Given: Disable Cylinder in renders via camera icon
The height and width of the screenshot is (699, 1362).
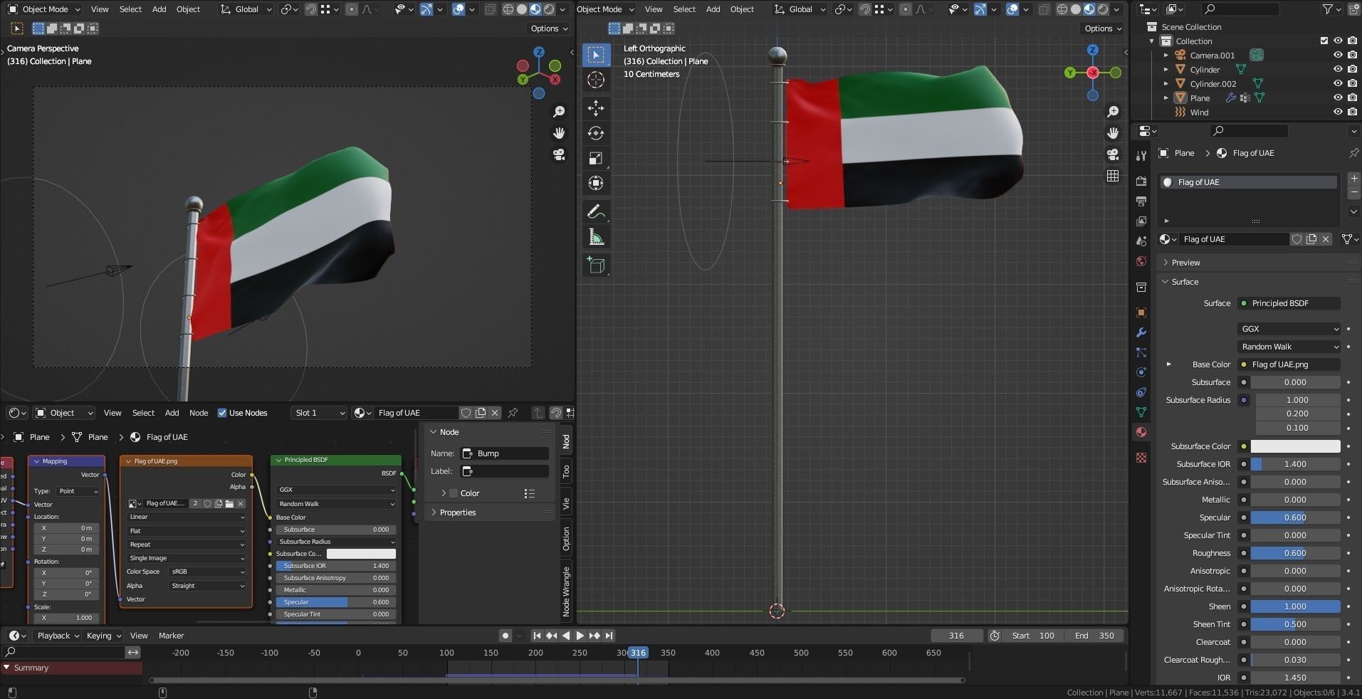Looking at the screenshot, I should point(1352,69).
